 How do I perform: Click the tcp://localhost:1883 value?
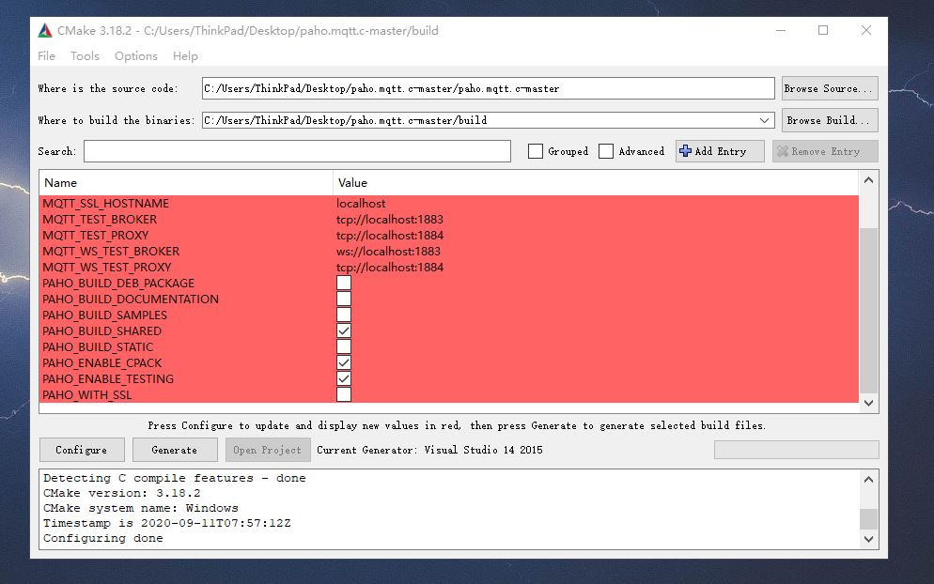(390, 220)
